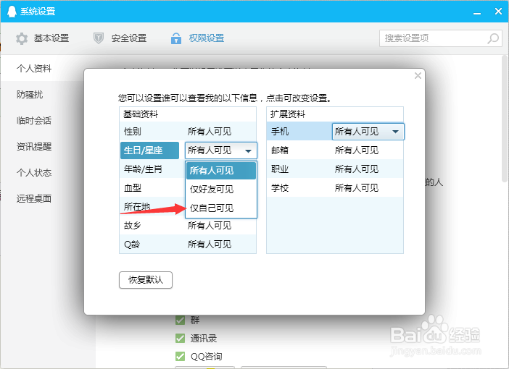Change the 邮箱 visibility setting
Screen dimensions: 509x369
click(x=357, y=150)
